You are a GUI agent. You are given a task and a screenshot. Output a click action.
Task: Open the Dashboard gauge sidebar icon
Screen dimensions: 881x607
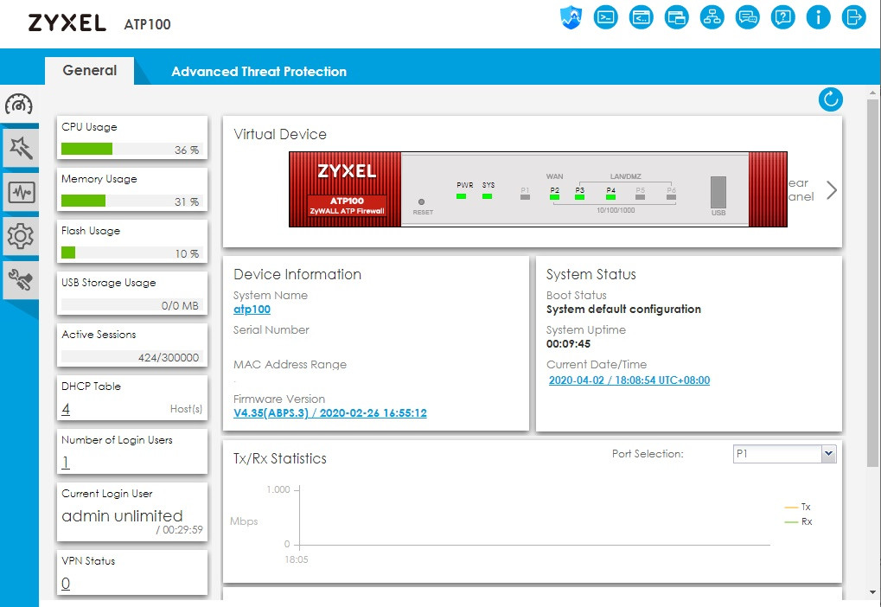19,105
